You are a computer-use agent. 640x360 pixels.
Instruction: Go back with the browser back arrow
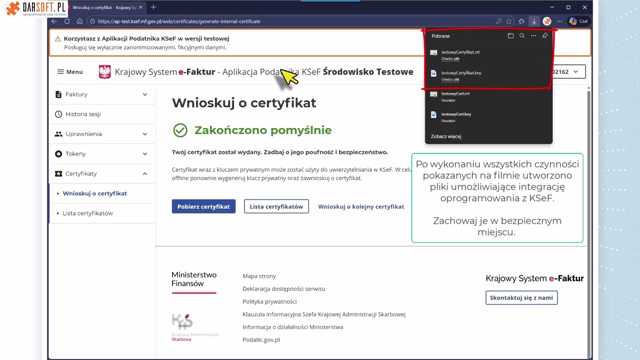[54, 21]
